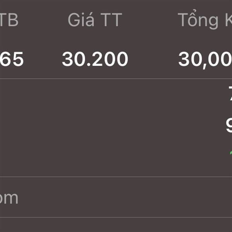Click the blank gap between 30.200 and 30,00
232x232 pixels.
(x=153, y=59)
